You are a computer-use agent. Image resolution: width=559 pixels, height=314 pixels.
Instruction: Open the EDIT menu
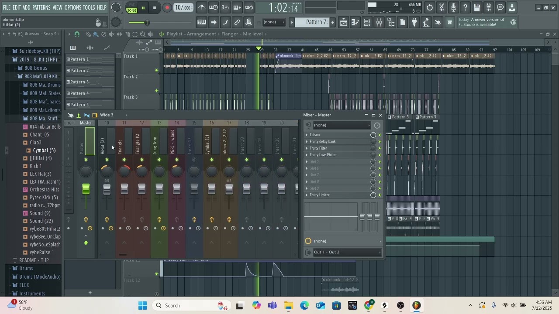coord(17,7)
